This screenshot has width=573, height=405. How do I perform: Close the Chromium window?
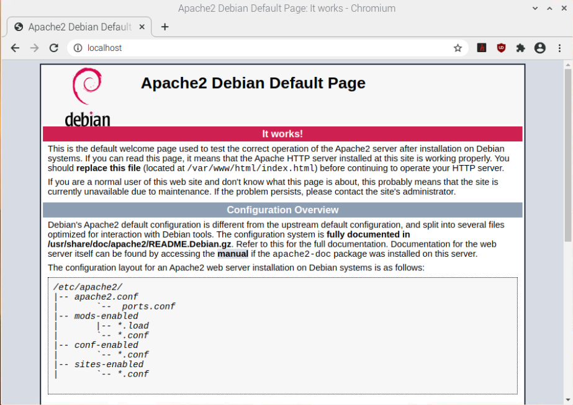pyautogui.click(x=564, y=9)
